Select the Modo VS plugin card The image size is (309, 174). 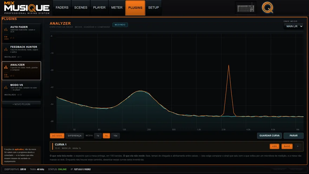click(21, 90)
